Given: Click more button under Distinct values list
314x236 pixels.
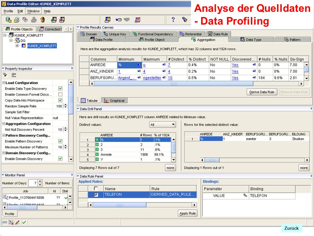Looking at the screenshot, I should tap(170, 168).
